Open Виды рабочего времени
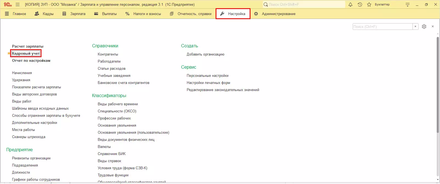 click(118, 104)
